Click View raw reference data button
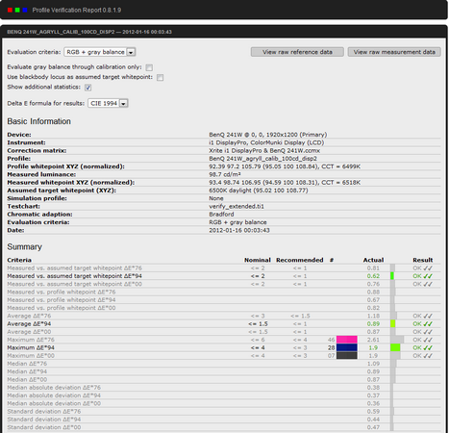Viewport: 449px width, 433px height. pos(297,52)
